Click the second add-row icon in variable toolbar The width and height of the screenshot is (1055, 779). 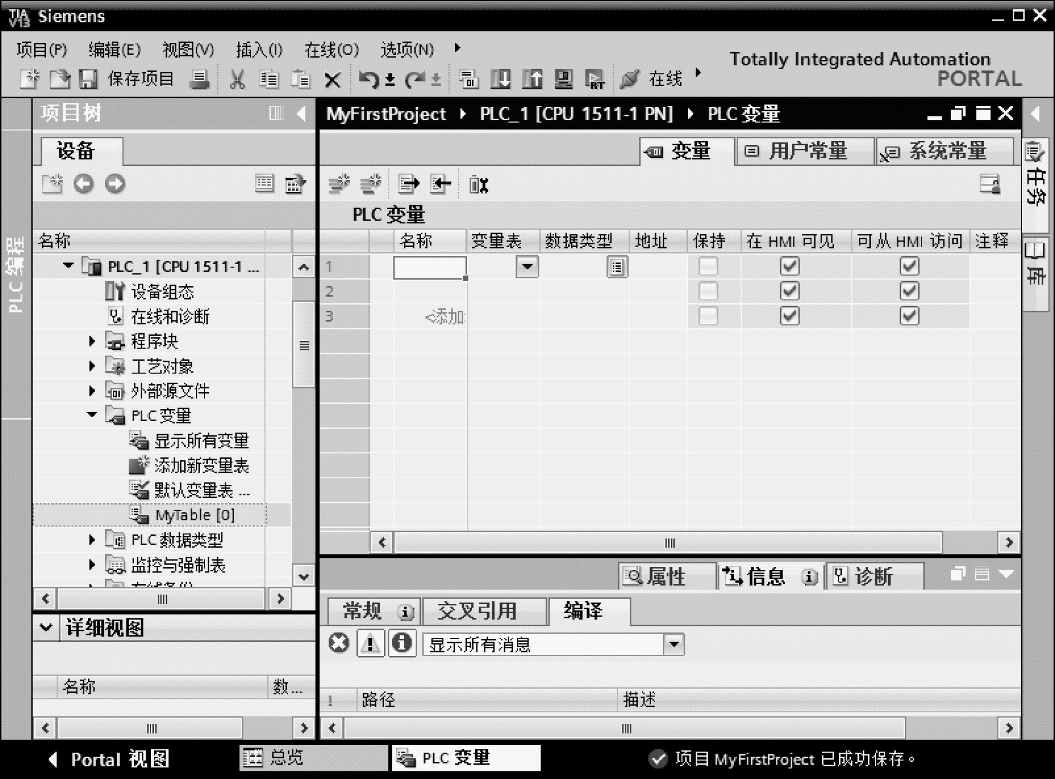(371, 184)
